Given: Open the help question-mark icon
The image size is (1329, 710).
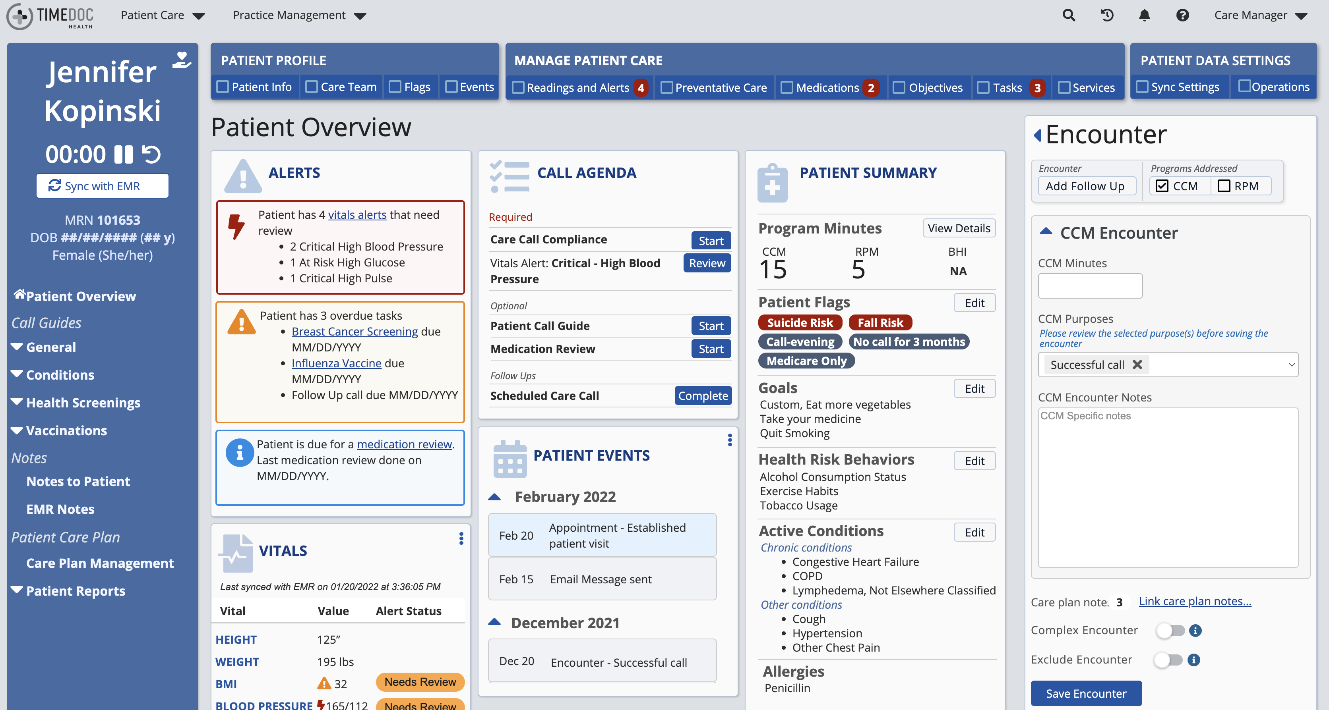Looking at the screenshot, I should click(x=1182, y=15).
